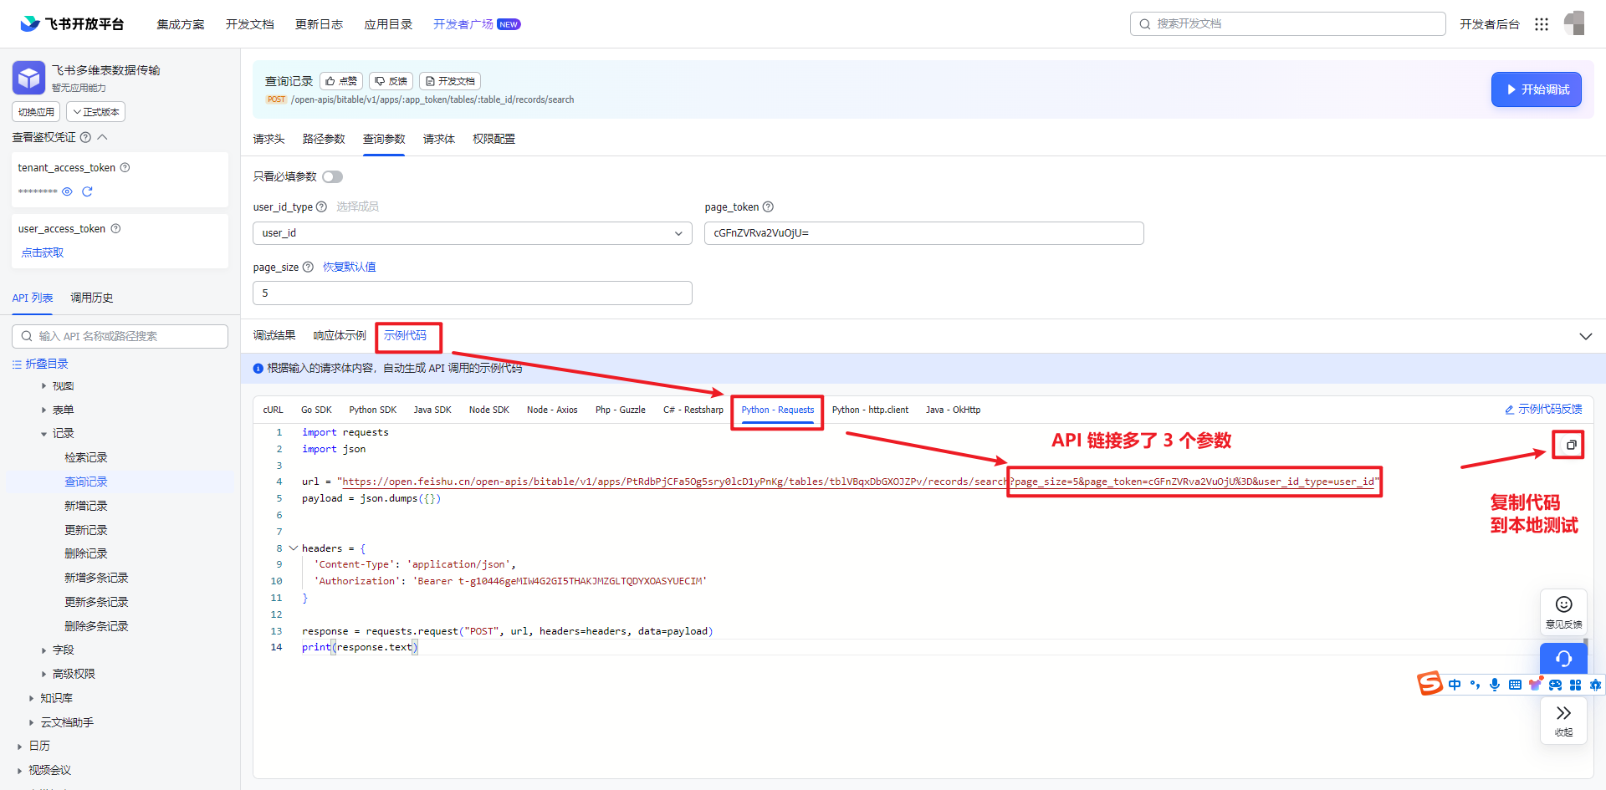Click the 折叠目录 collapse directory icon
Viewport: 1606px width, 790px height.
pos(17,364)
